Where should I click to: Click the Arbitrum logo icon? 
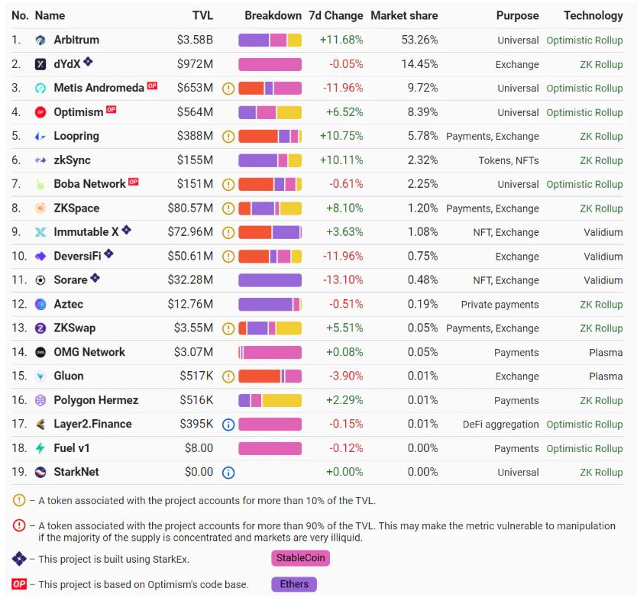40,40
